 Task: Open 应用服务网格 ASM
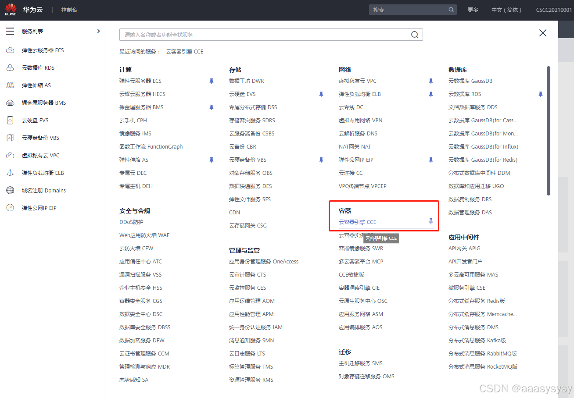361,314
